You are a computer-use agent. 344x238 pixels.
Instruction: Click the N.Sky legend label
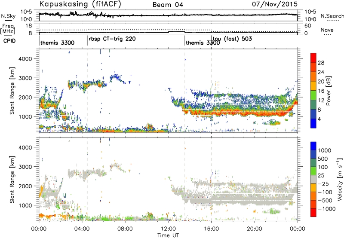click(x=8, y=16)
